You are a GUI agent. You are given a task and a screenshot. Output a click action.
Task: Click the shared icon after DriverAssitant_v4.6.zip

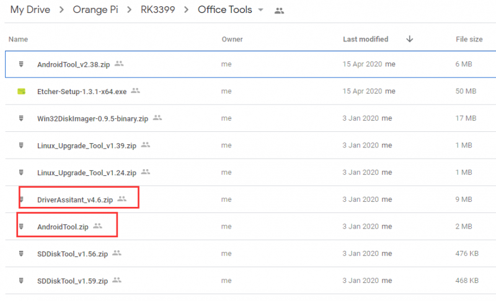(x=122, y=199)
